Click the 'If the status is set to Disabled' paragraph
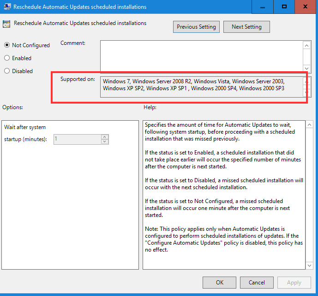The width and height of the screenshot is (318, 296). (x=224, y=184)
